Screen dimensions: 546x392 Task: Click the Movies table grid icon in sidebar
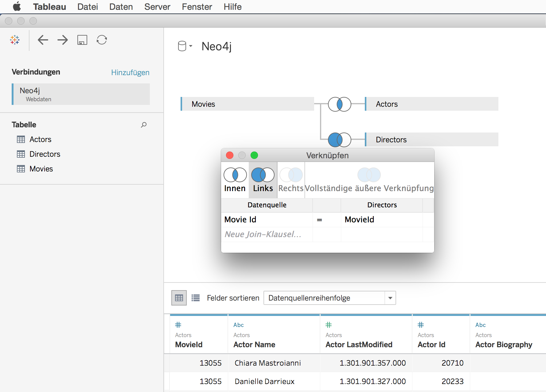21,169
